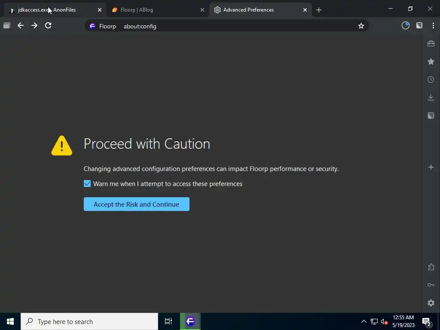Close the jdkaccess.exe AnonFiles tab
This screenshot has width=440, height=330.
100,10
